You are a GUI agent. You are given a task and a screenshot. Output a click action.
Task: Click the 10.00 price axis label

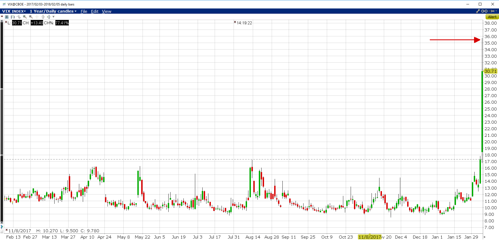[491, 208]
